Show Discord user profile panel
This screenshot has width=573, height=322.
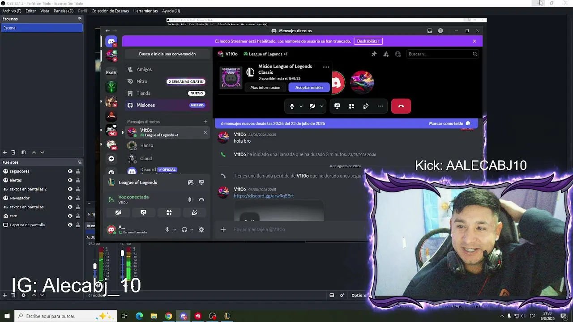point(398,54)
